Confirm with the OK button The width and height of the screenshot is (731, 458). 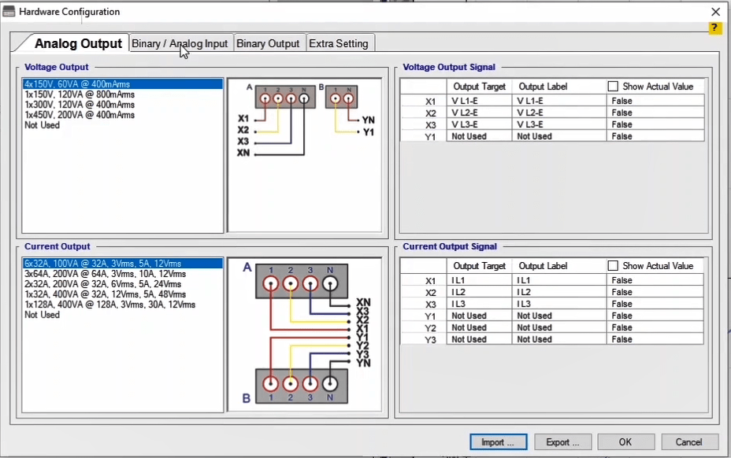[x=625, y=442]
